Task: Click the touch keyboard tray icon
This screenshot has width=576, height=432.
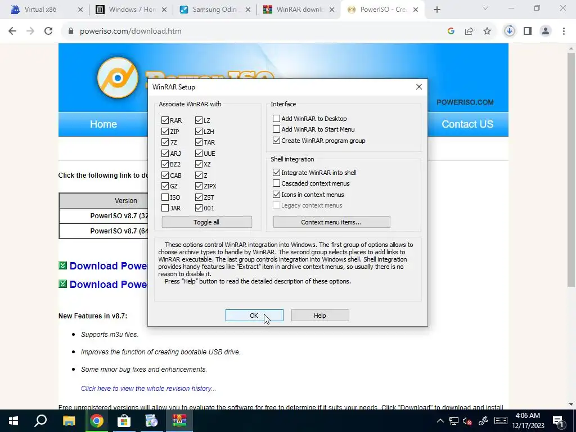Action: click(x=501, y=421)
